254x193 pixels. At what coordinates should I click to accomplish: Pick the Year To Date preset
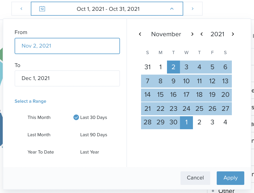point(41,152)
